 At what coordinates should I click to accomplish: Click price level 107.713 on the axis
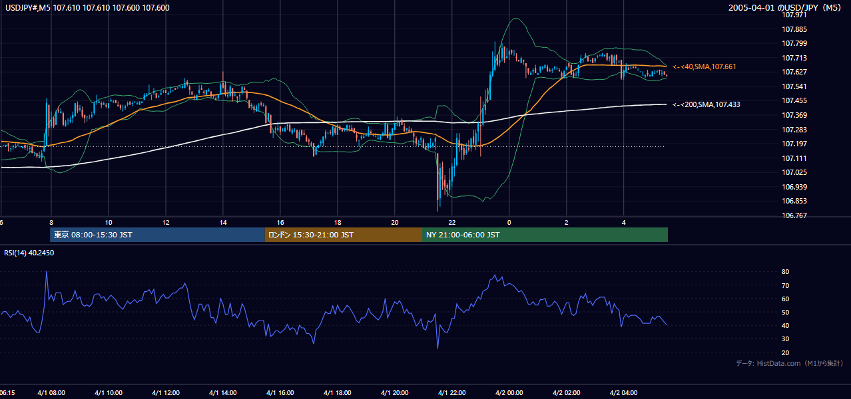click(x=794, y=58)
